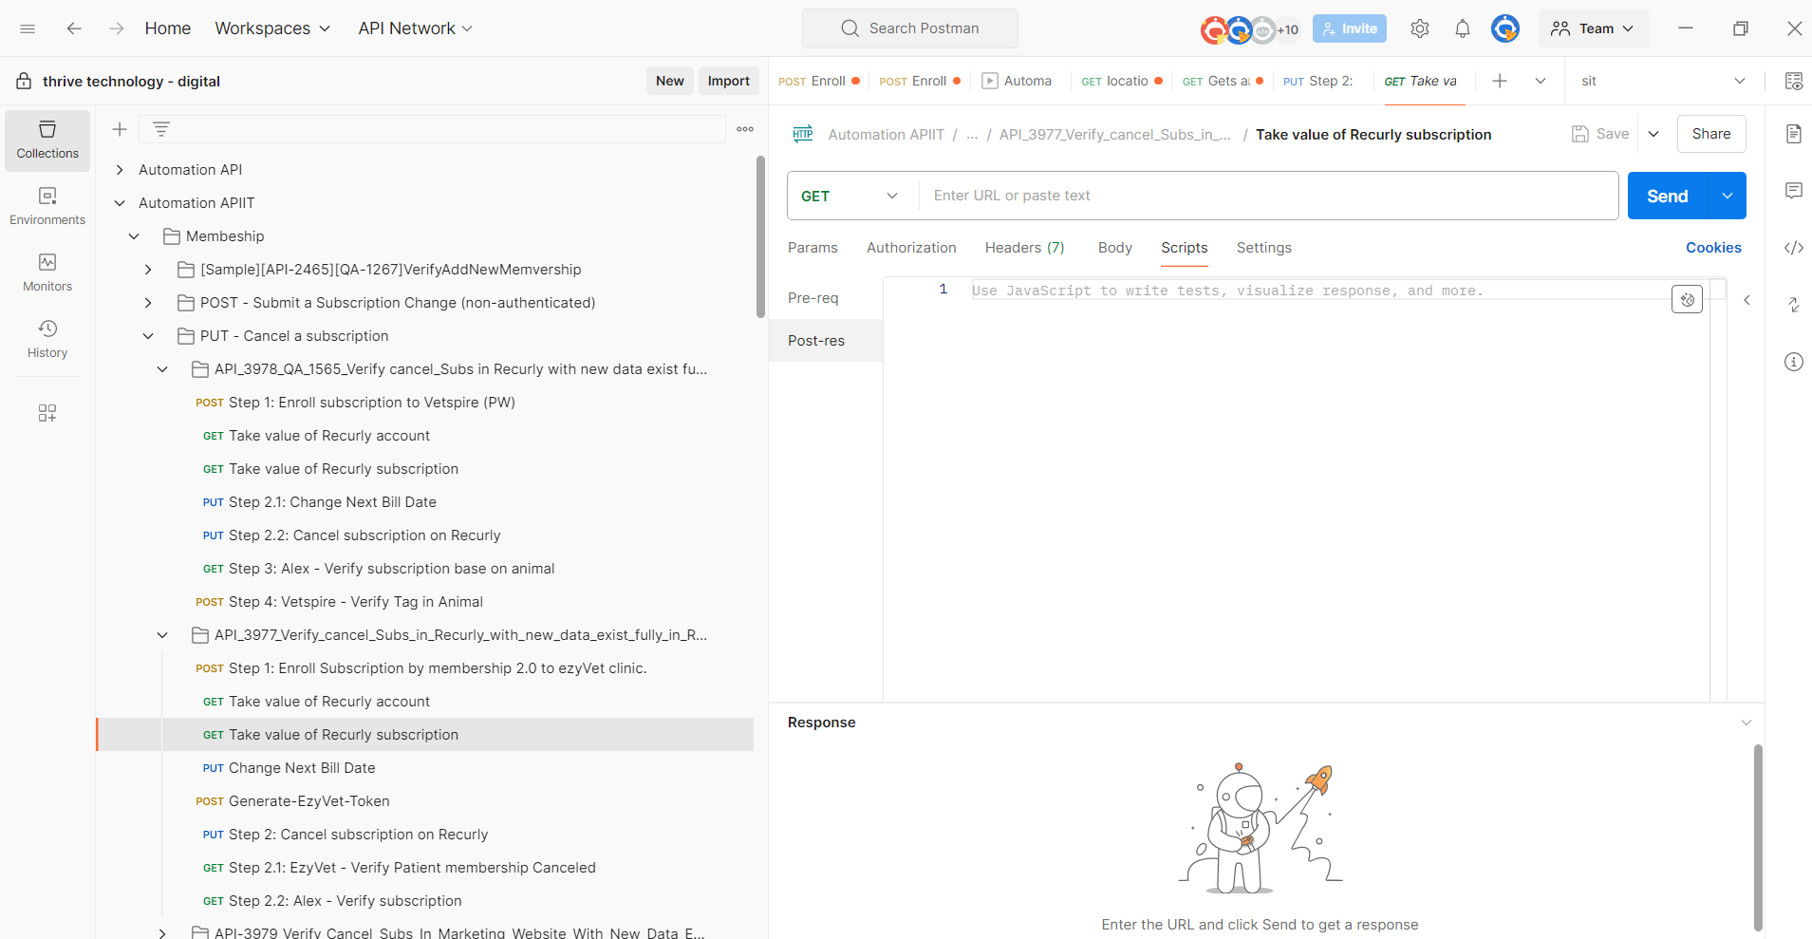Open the code snippet icon
The width and height of the screenshot is (1812, 939).
[1794, 248]
